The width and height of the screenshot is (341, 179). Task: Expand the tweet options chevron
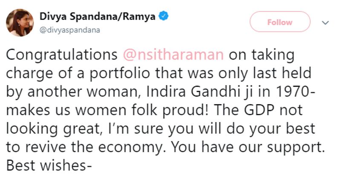point(326,22)
